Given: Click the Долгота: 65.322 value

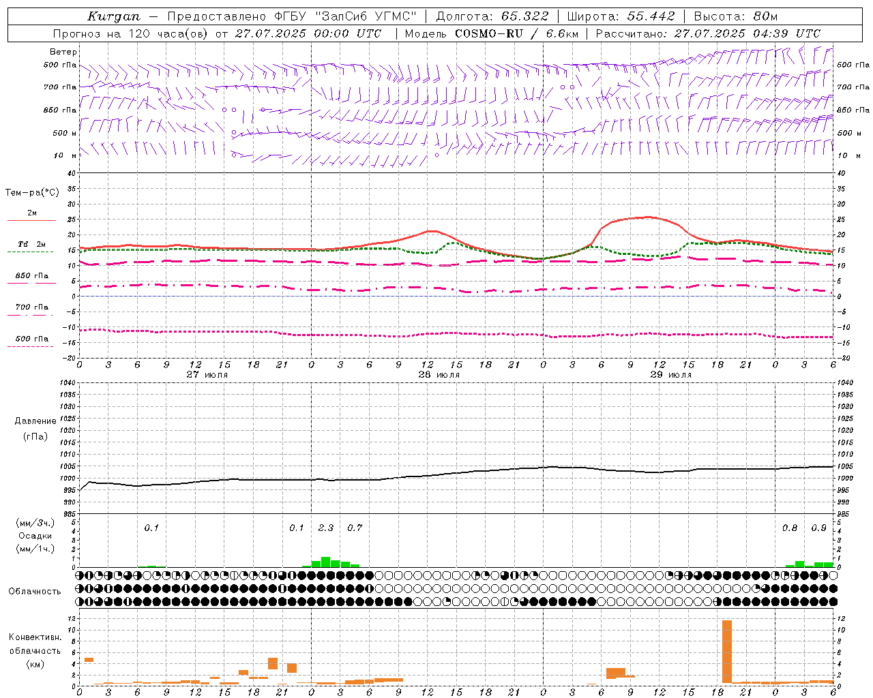Looking at the screenshot, I should coord(492,16).
